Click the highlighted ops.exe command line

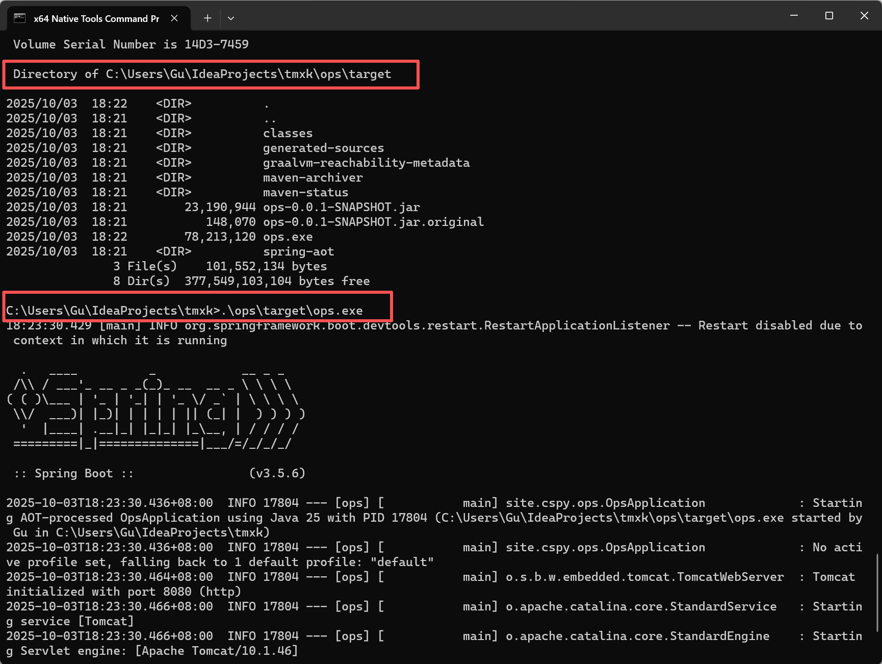pos(184,310)
